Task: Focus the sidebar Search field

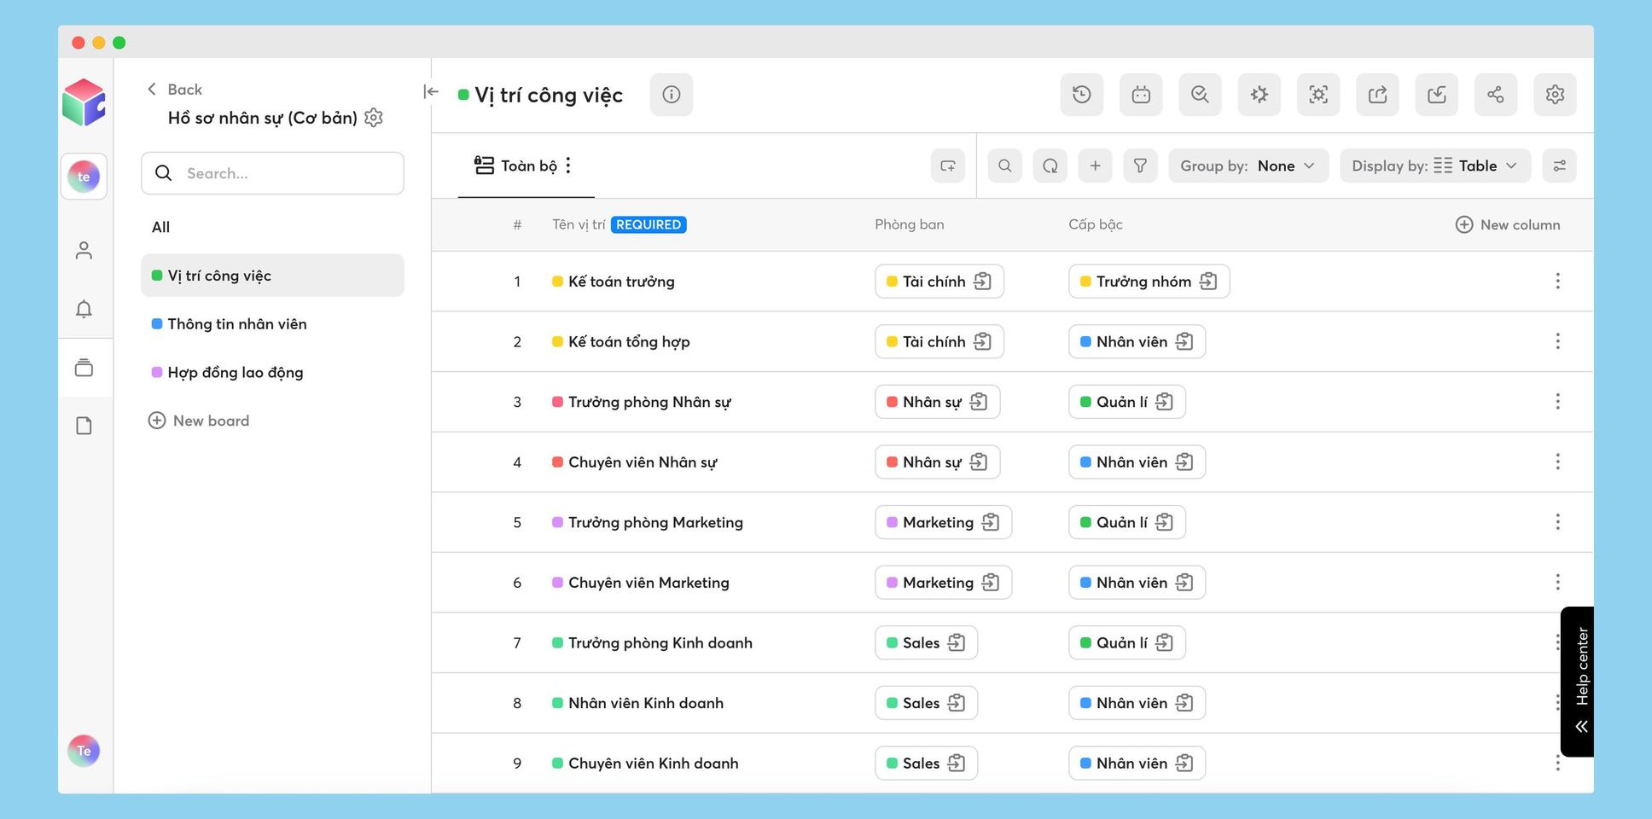Action: pos(272,173)
